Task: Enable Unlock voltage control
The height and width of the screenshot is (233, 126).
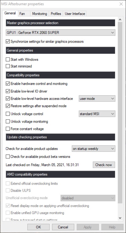Action: pyautogui.click(x=8, y=114)
